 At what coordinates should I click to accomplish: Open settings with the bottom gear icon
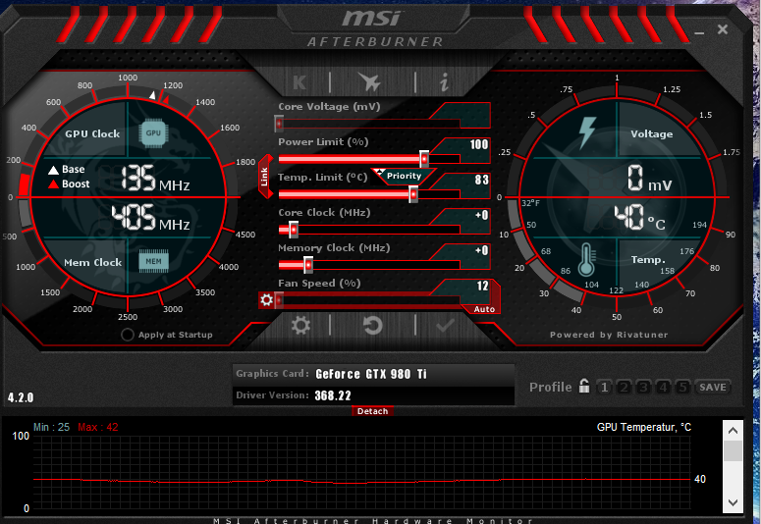tap(300, 325)
